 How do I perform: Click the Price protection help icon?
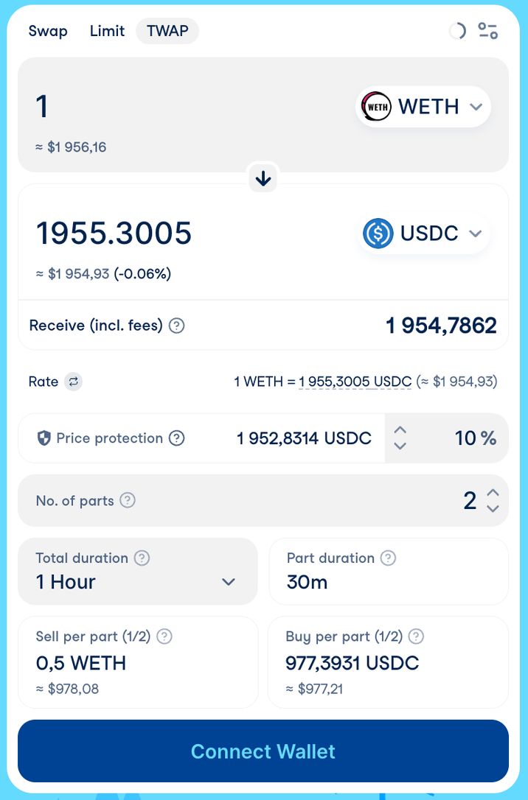[176, 438]
